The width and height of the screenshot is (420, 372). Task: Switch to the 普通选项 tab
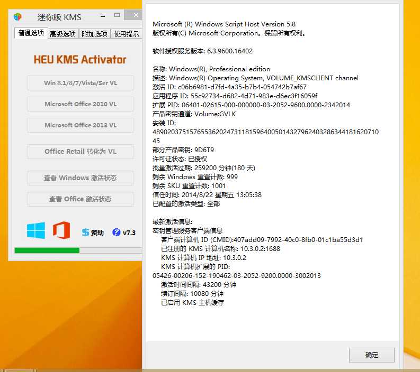[31, 33]
